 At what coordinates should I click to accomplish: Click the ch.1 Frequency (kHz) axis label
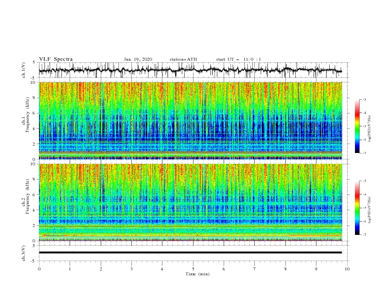[x=26, y=114]
